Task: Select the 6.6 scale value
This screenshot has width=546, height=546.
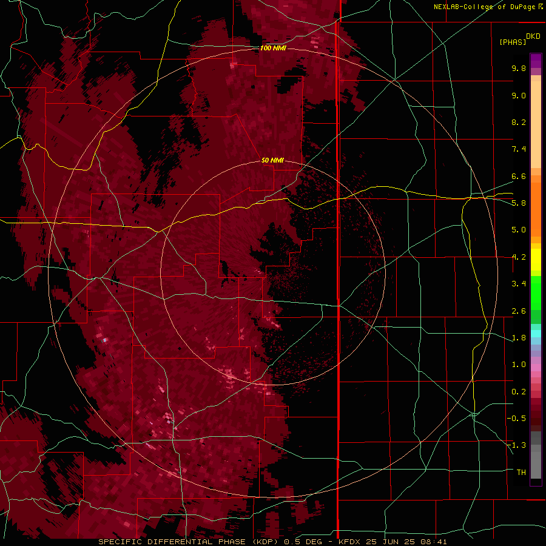Action: [519, 176]
